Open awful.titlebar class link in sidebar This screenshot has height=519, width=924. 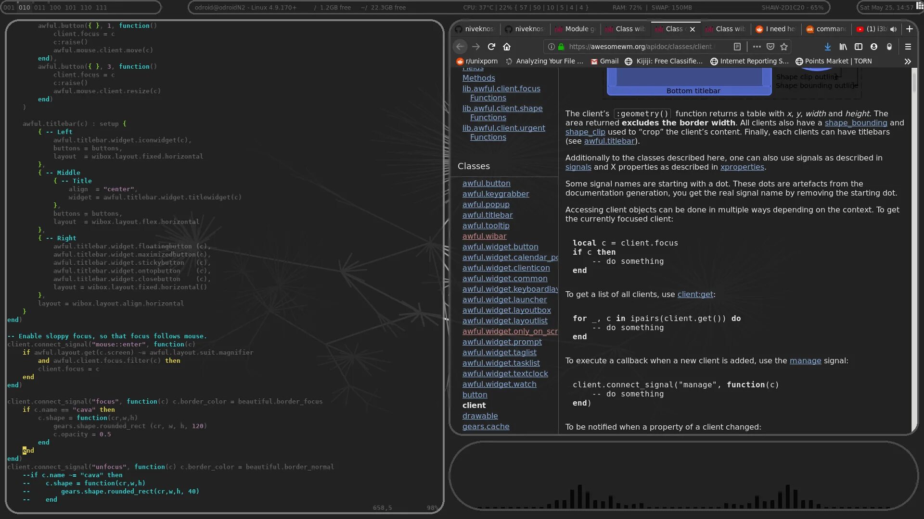coord(488,215)
